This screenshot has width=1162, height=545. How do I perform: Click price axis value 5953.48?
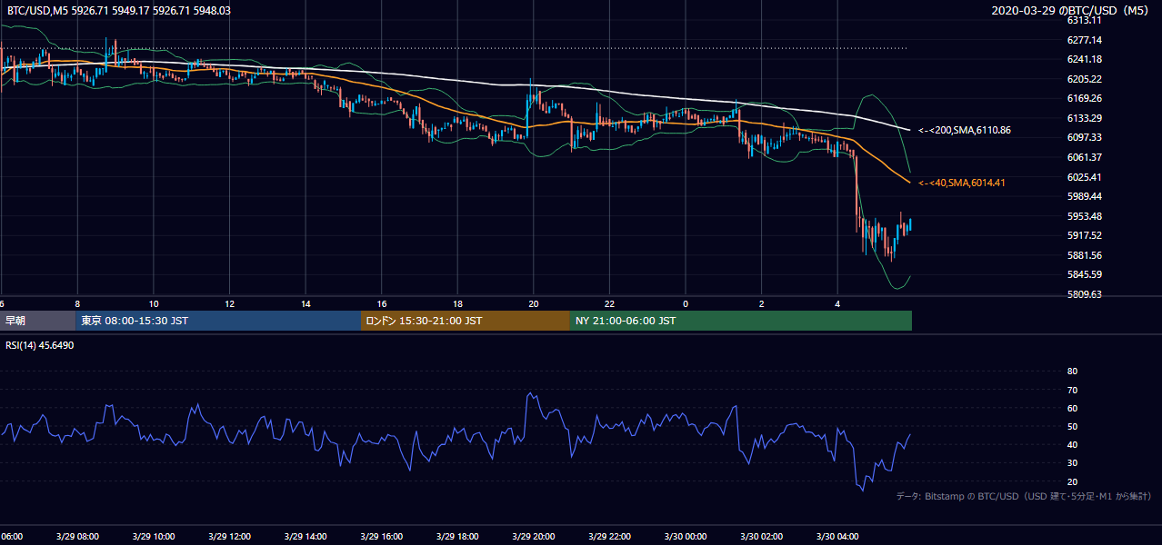pos(1084,216)
